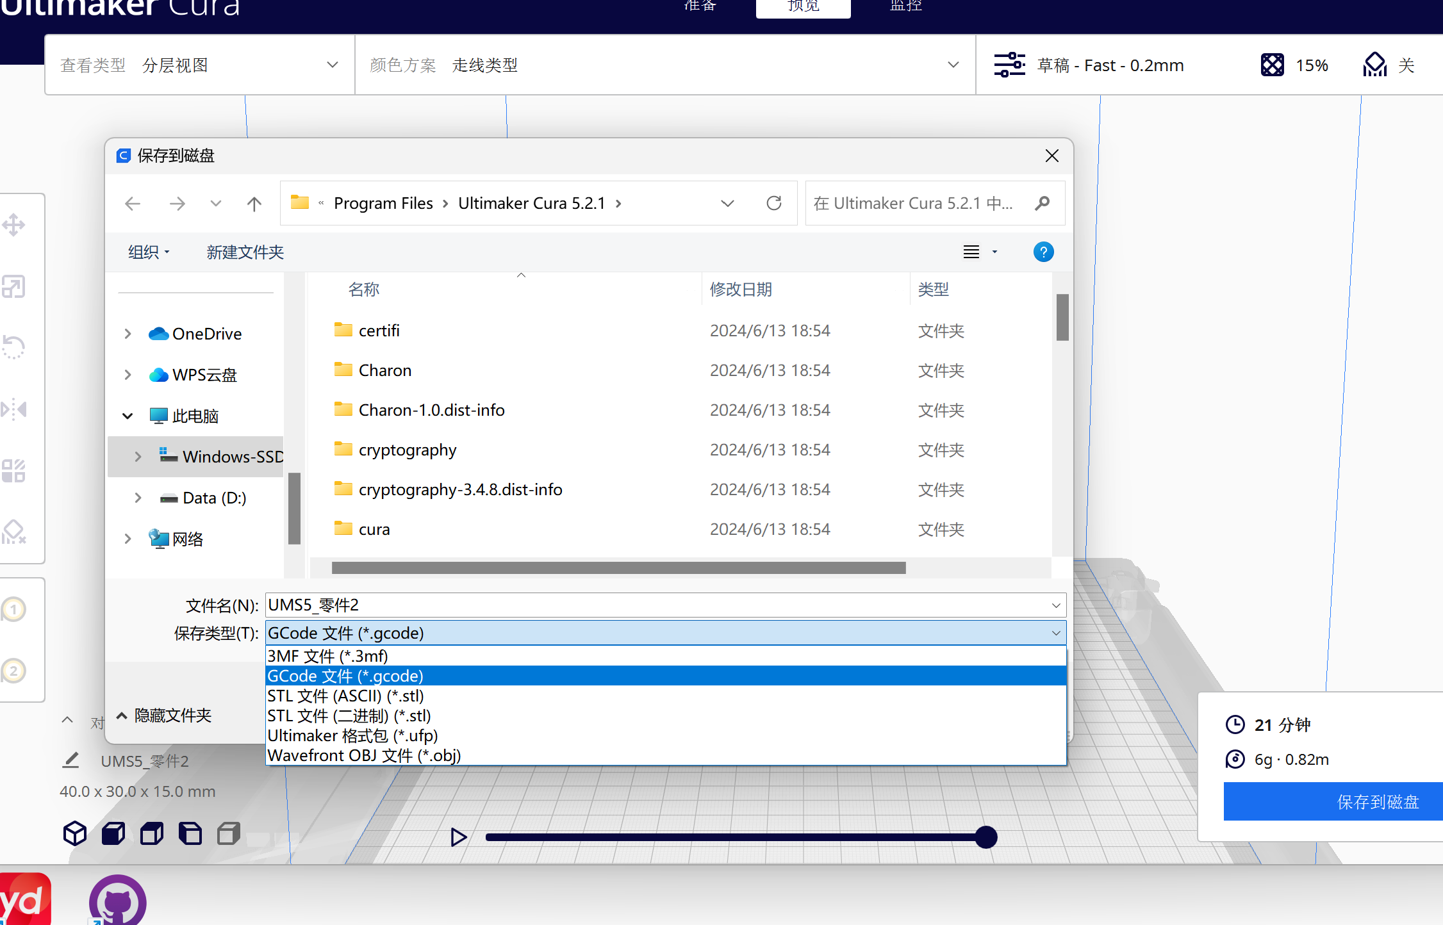This screenshot has width=1443, height=925.
Task: Expand the Windows-SSD drive node
Action: point(138,457)
